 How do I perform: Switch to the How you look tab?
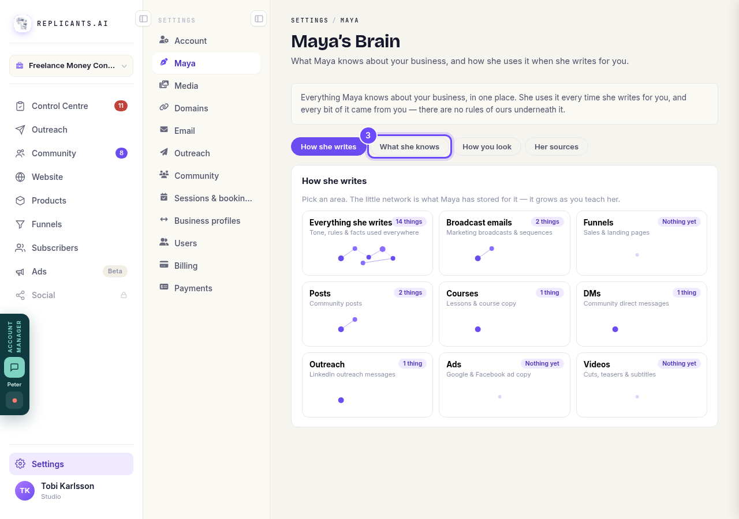[487, 146]
